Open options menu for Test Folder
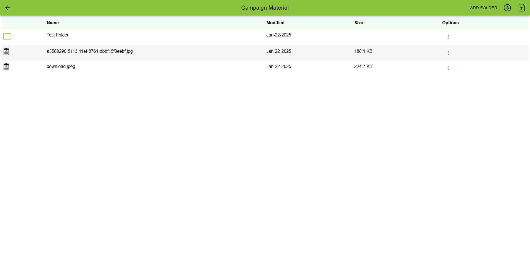Image resolution: width=530 pixels, height=261 pixels. coord(448,37)
